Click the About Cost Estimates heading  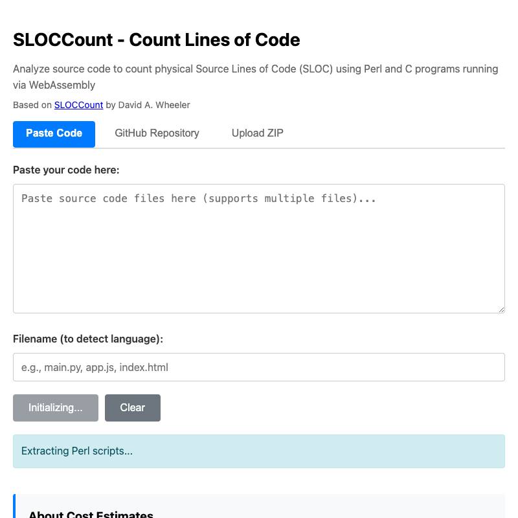point(91,513)
